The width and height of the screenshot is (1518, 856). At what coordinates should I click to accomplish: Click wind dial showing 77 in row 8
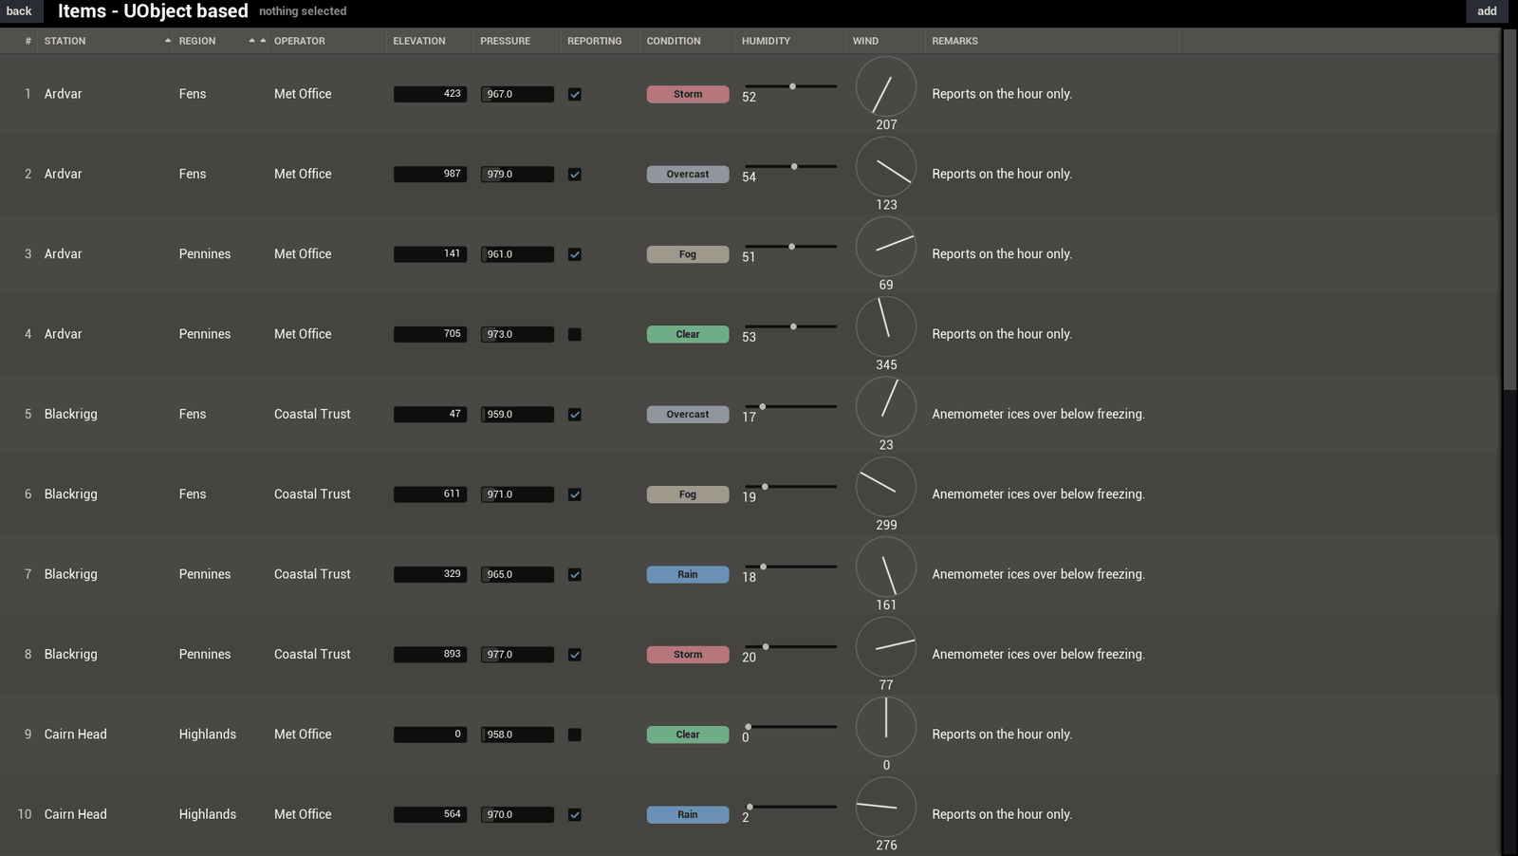(x=886, y=647)
